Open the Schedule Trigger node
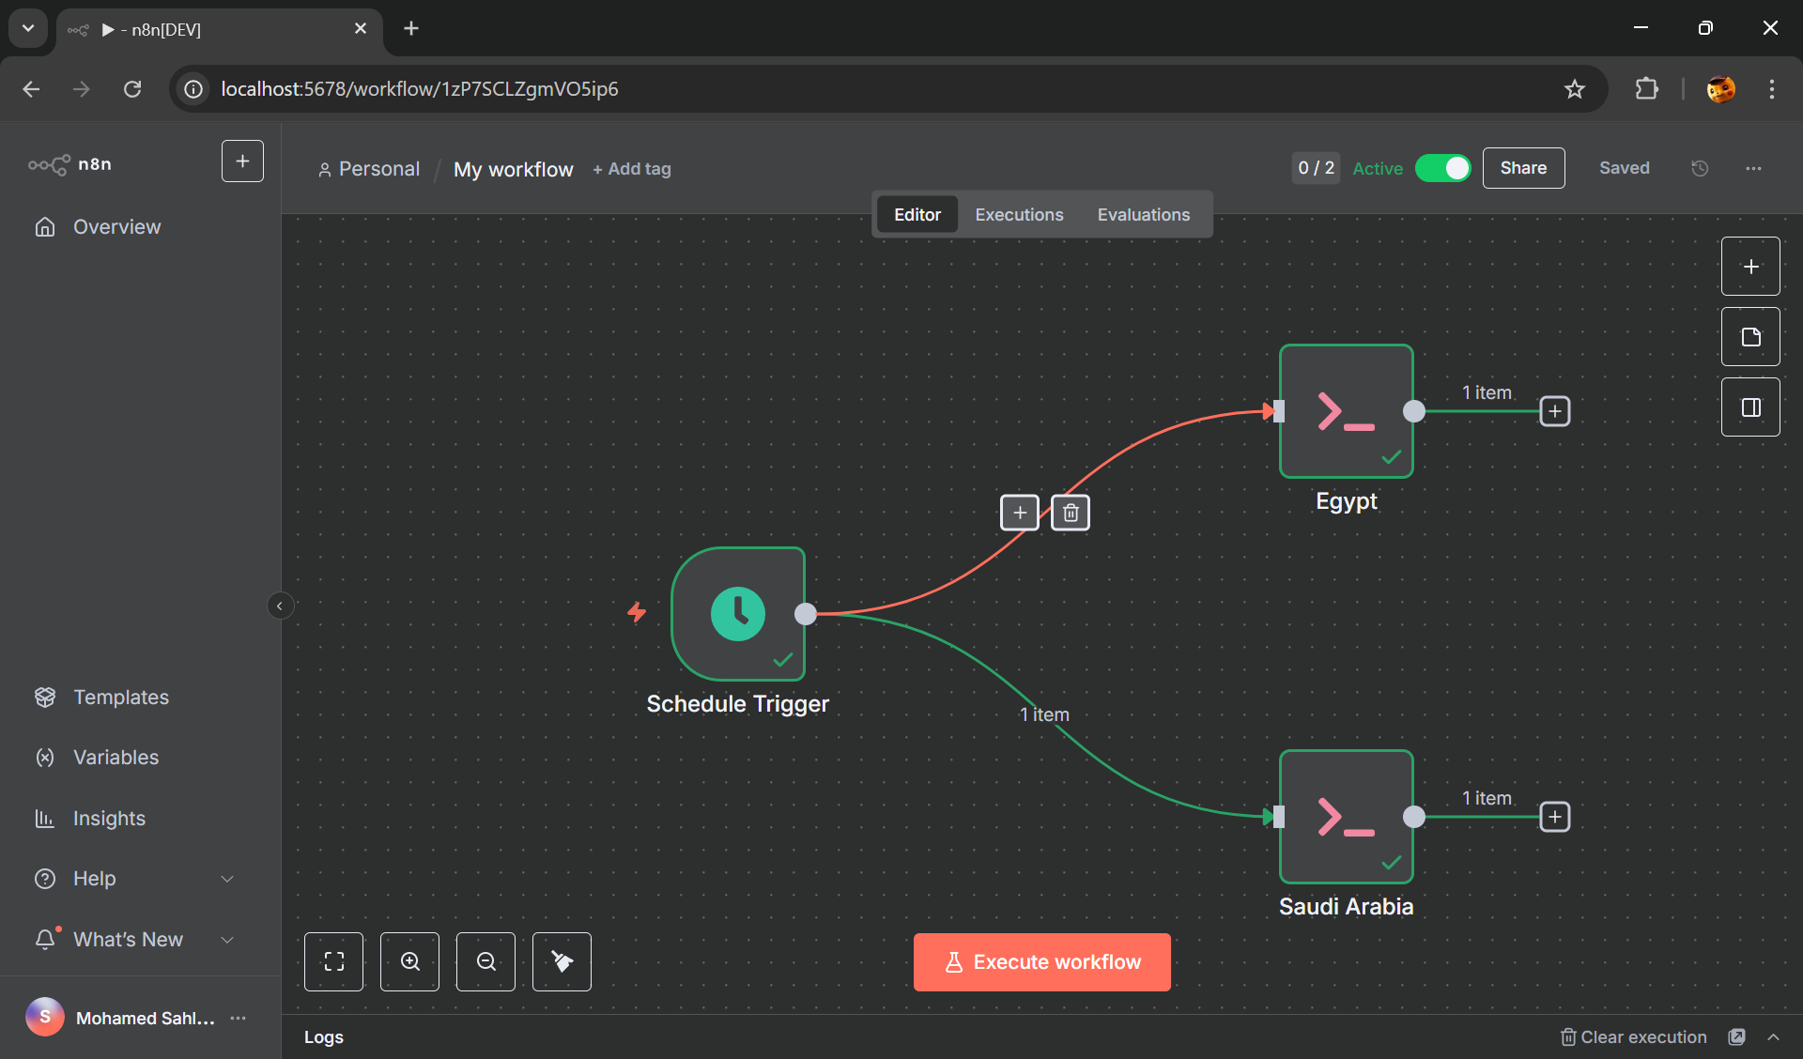Viewport: 1803px width, 1059px height. [738, 614]
